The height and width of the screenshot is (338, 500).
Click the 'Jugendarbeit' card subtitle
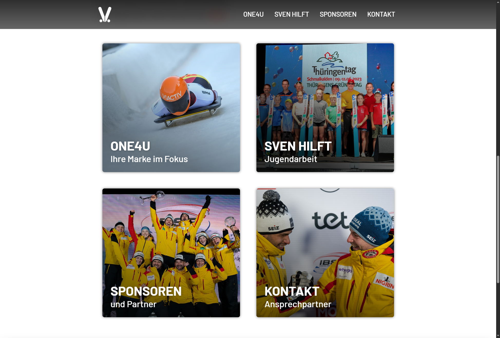click(x=291, y=159)
